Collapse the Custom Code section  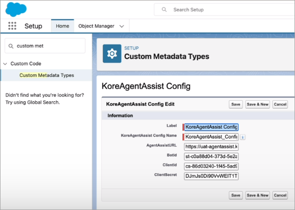point(5,64)
